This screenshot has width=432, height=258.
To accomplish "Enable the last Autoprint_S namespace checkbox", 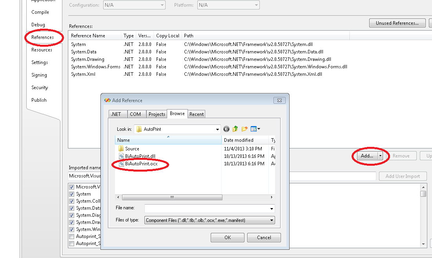I will [72, 243].
